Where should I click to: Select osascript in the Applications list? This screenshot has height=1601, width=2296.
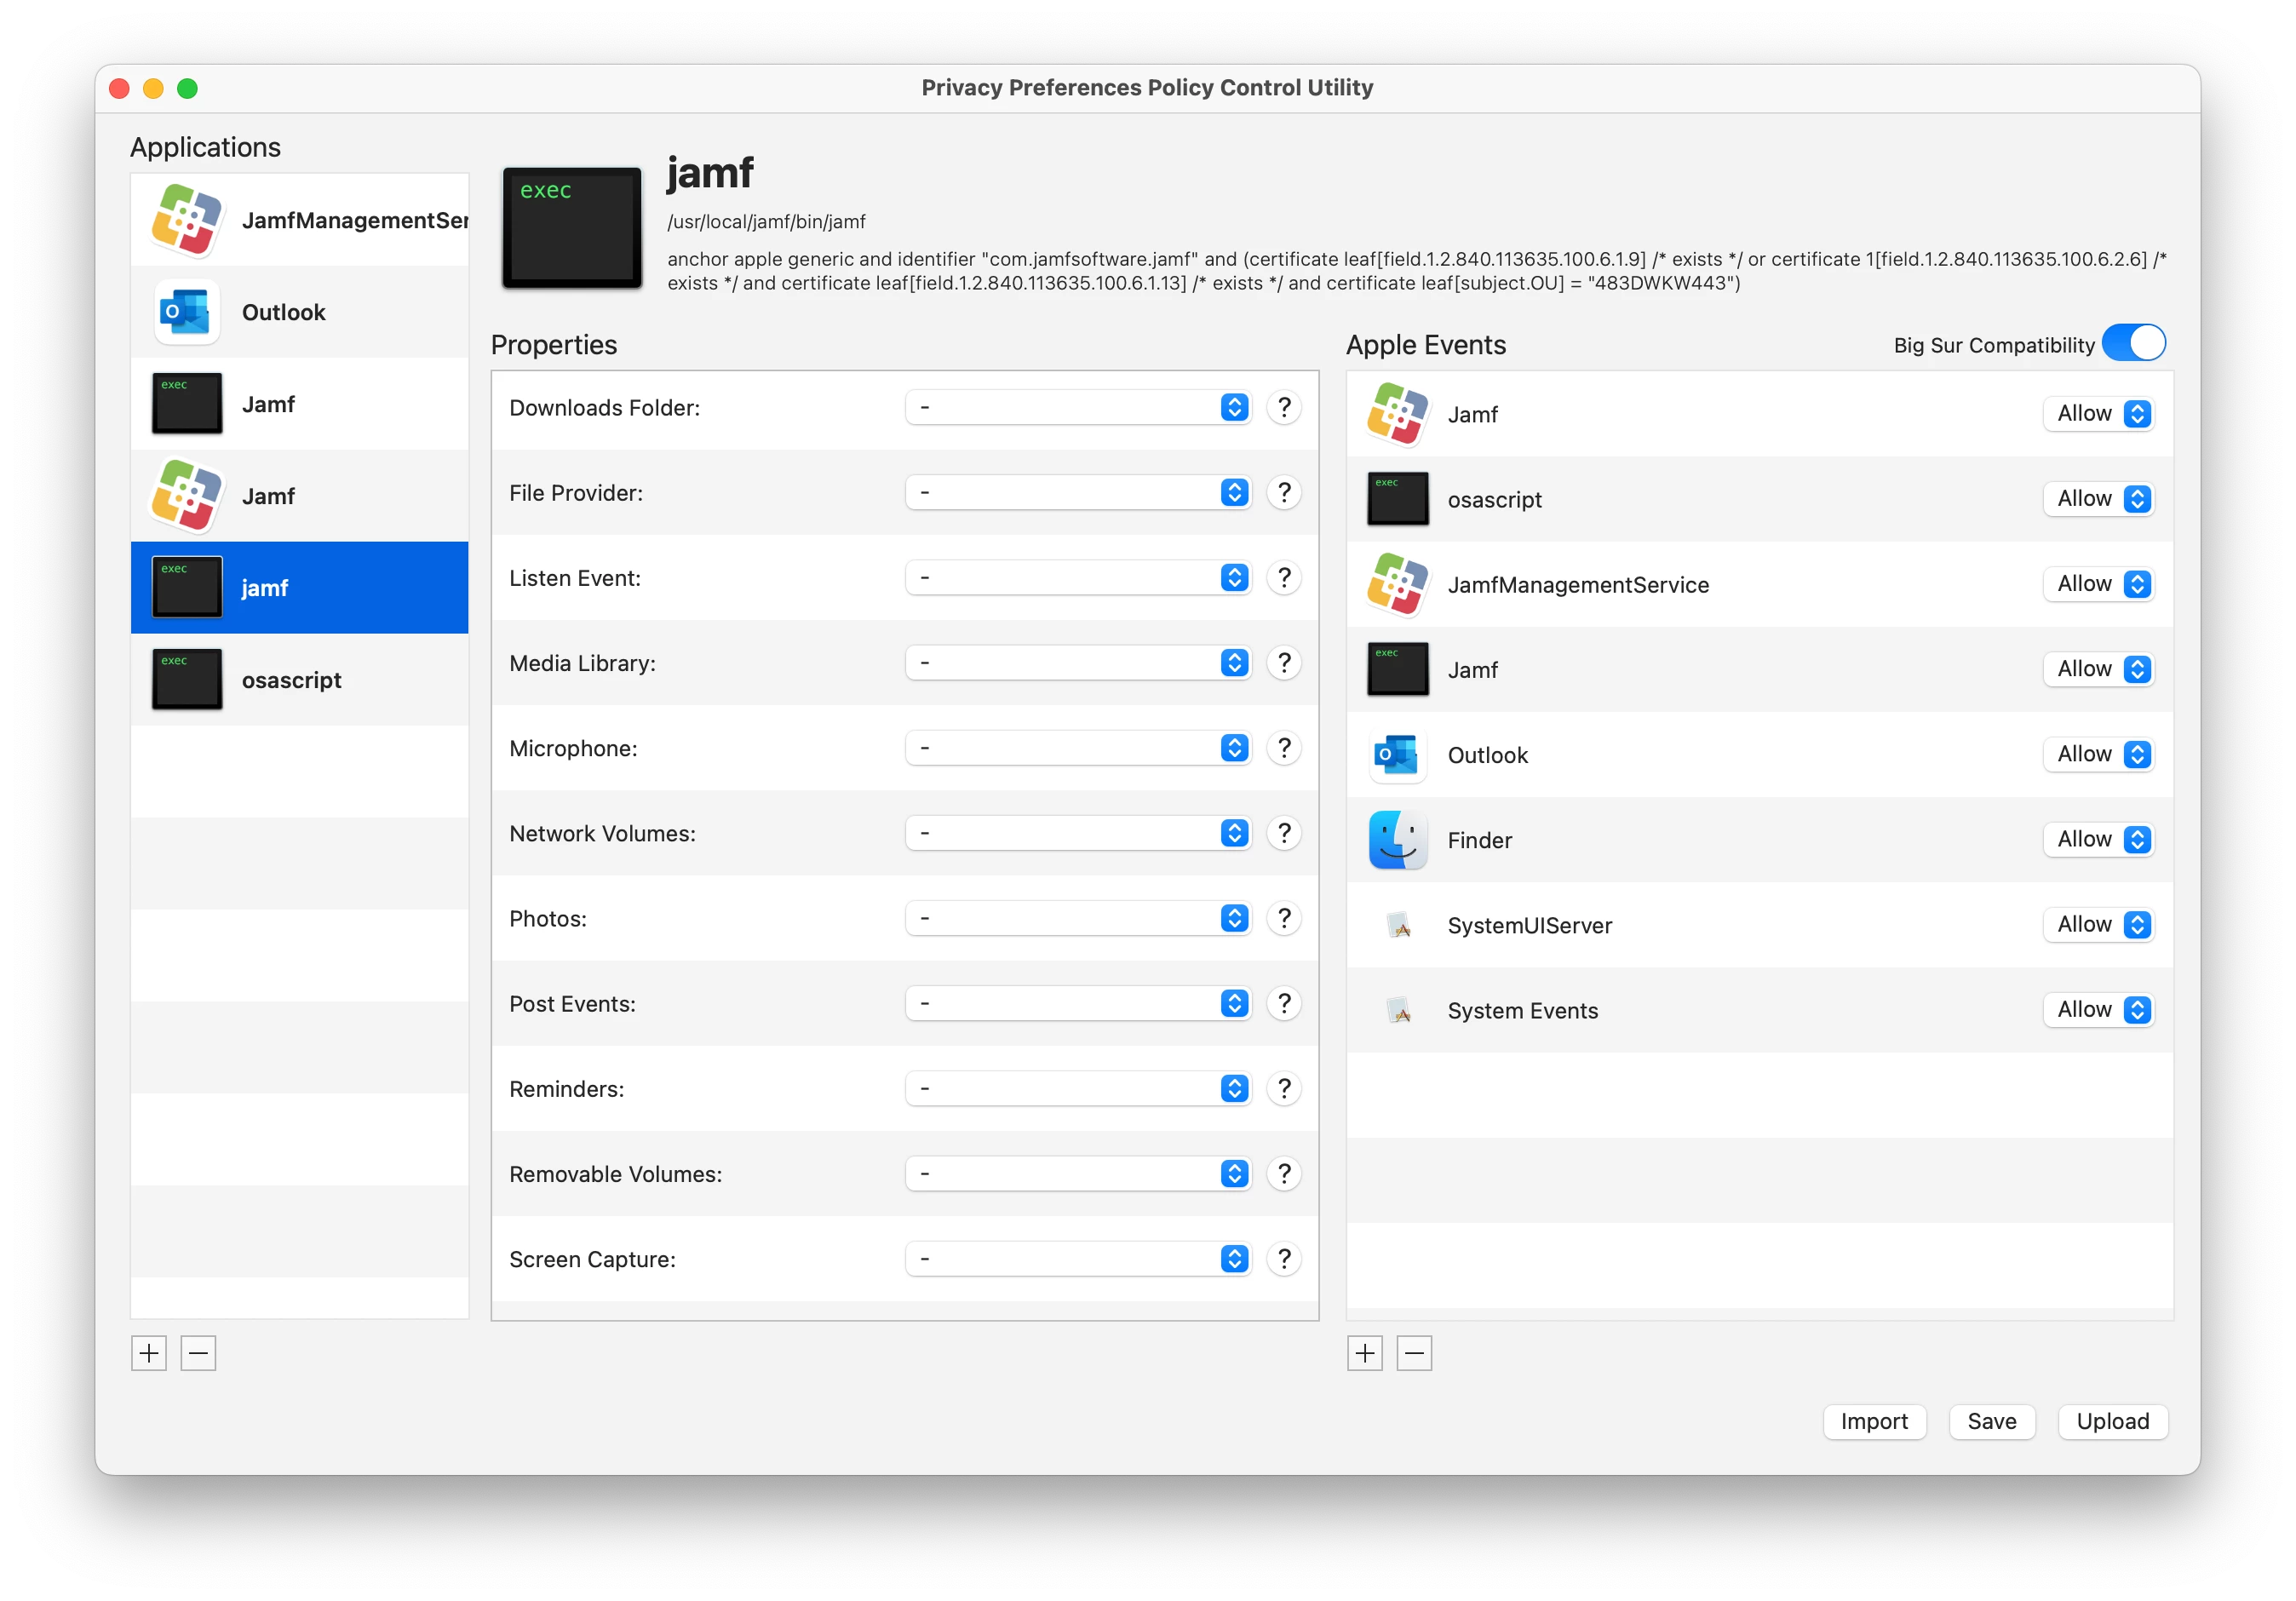[x=299, y=680]
